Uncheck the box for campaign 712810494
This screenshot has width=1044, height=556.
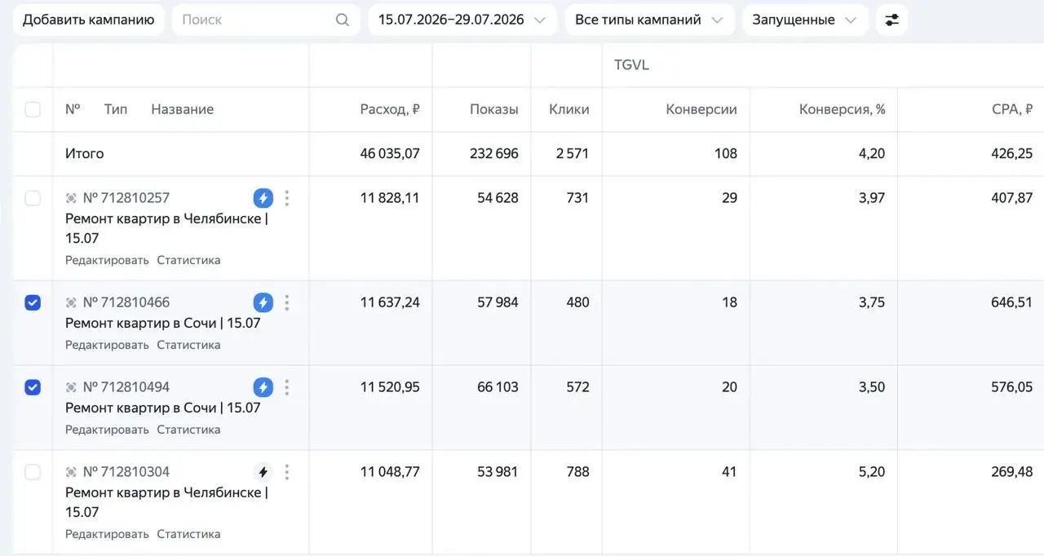tap(33, 387)
